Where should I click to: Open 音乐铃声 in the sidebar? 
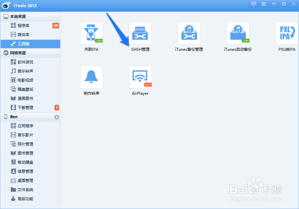[31, 71]
